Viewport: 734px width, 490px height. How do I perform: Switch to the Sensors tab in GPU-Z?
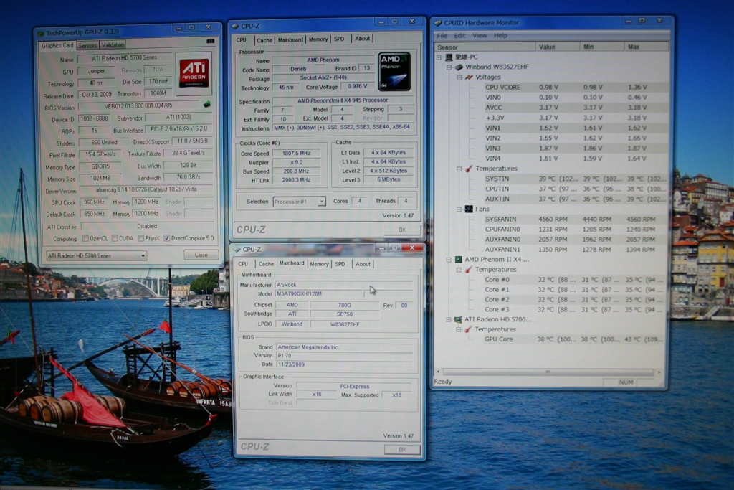[x=87, y=45]
